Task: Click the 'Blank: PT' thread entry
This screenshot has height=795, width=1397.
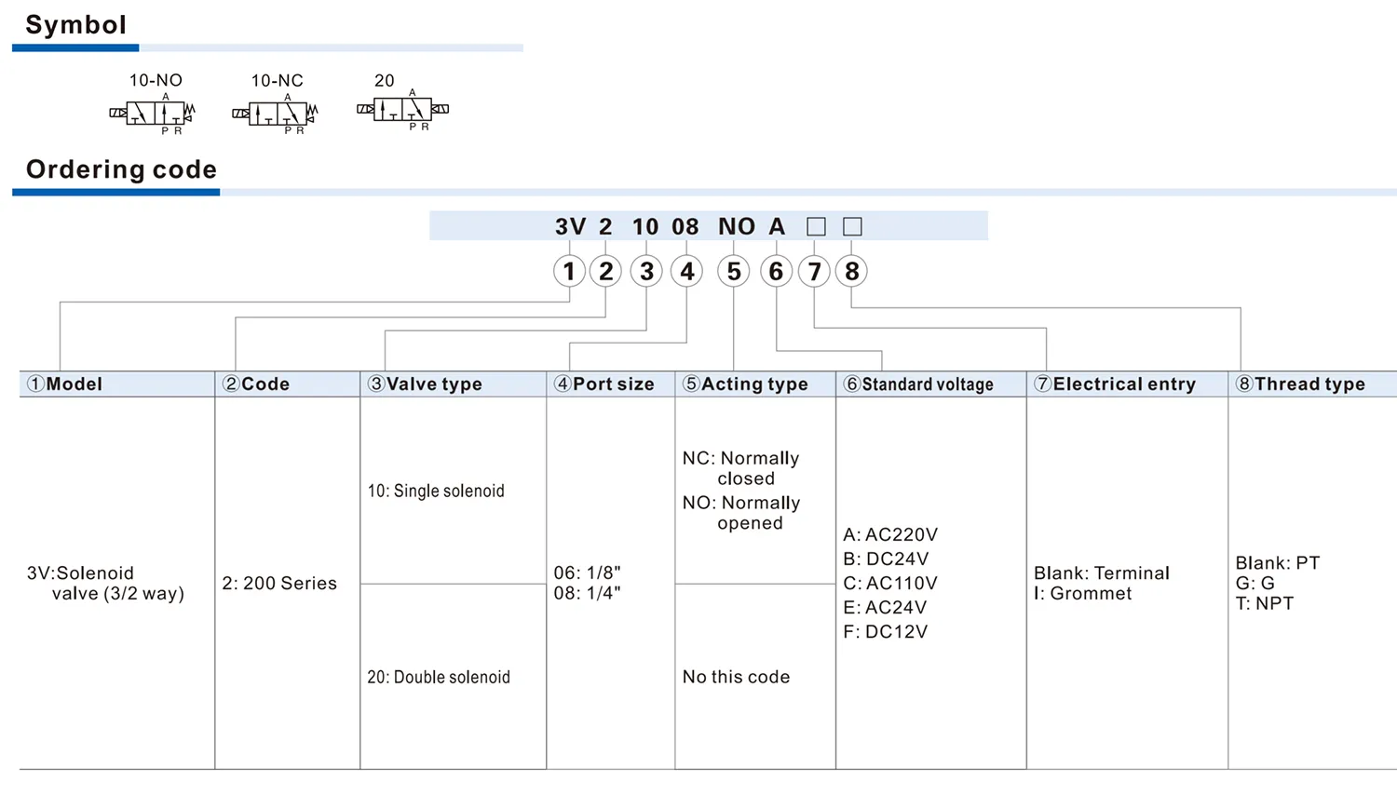Action: 1278,562
